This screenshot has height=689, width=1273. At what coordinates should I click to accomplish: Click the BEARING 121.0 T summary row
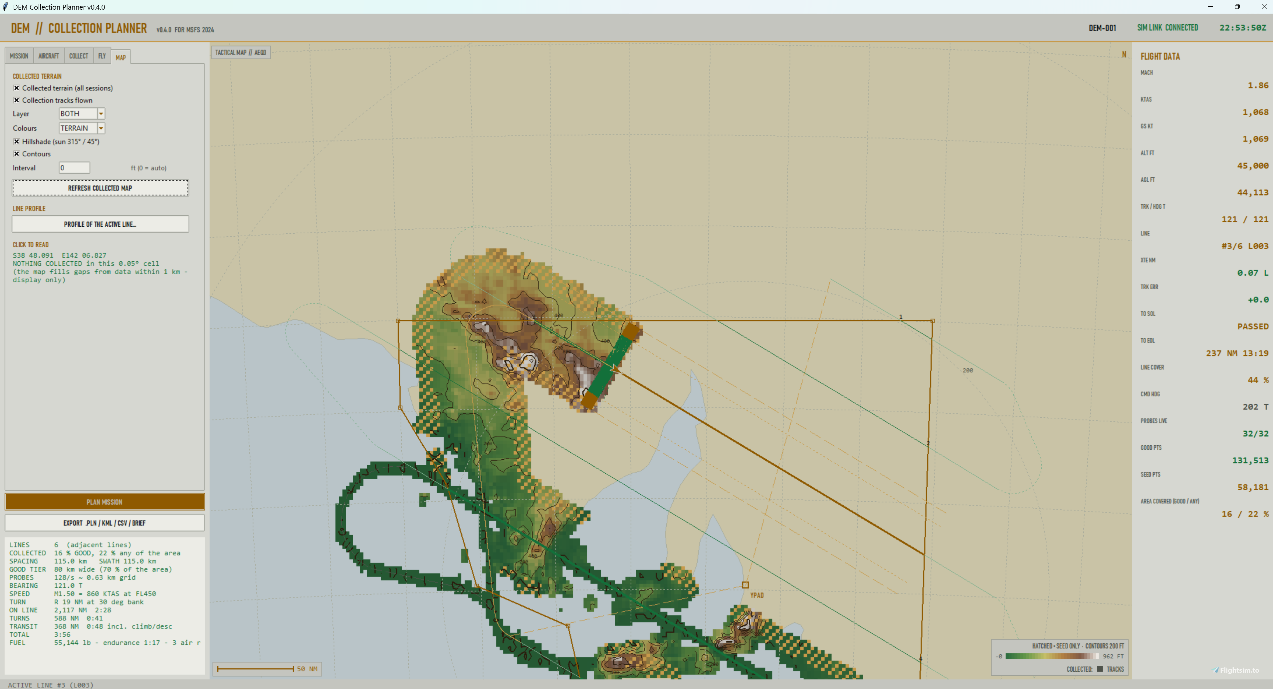(46, 586)
